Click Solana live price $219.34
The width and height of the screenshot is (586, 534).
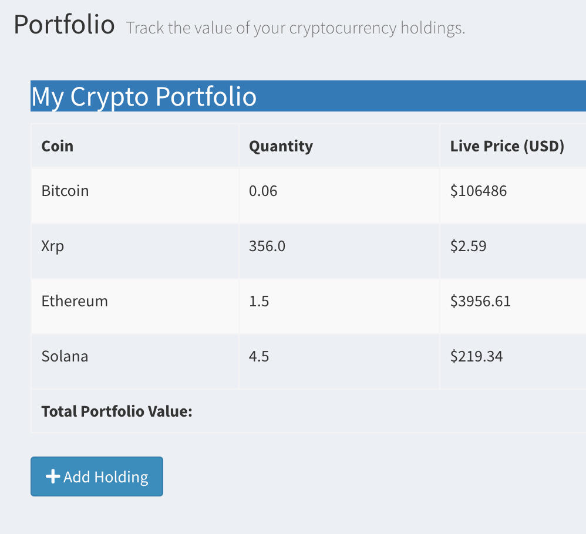[x=476, y=356]
